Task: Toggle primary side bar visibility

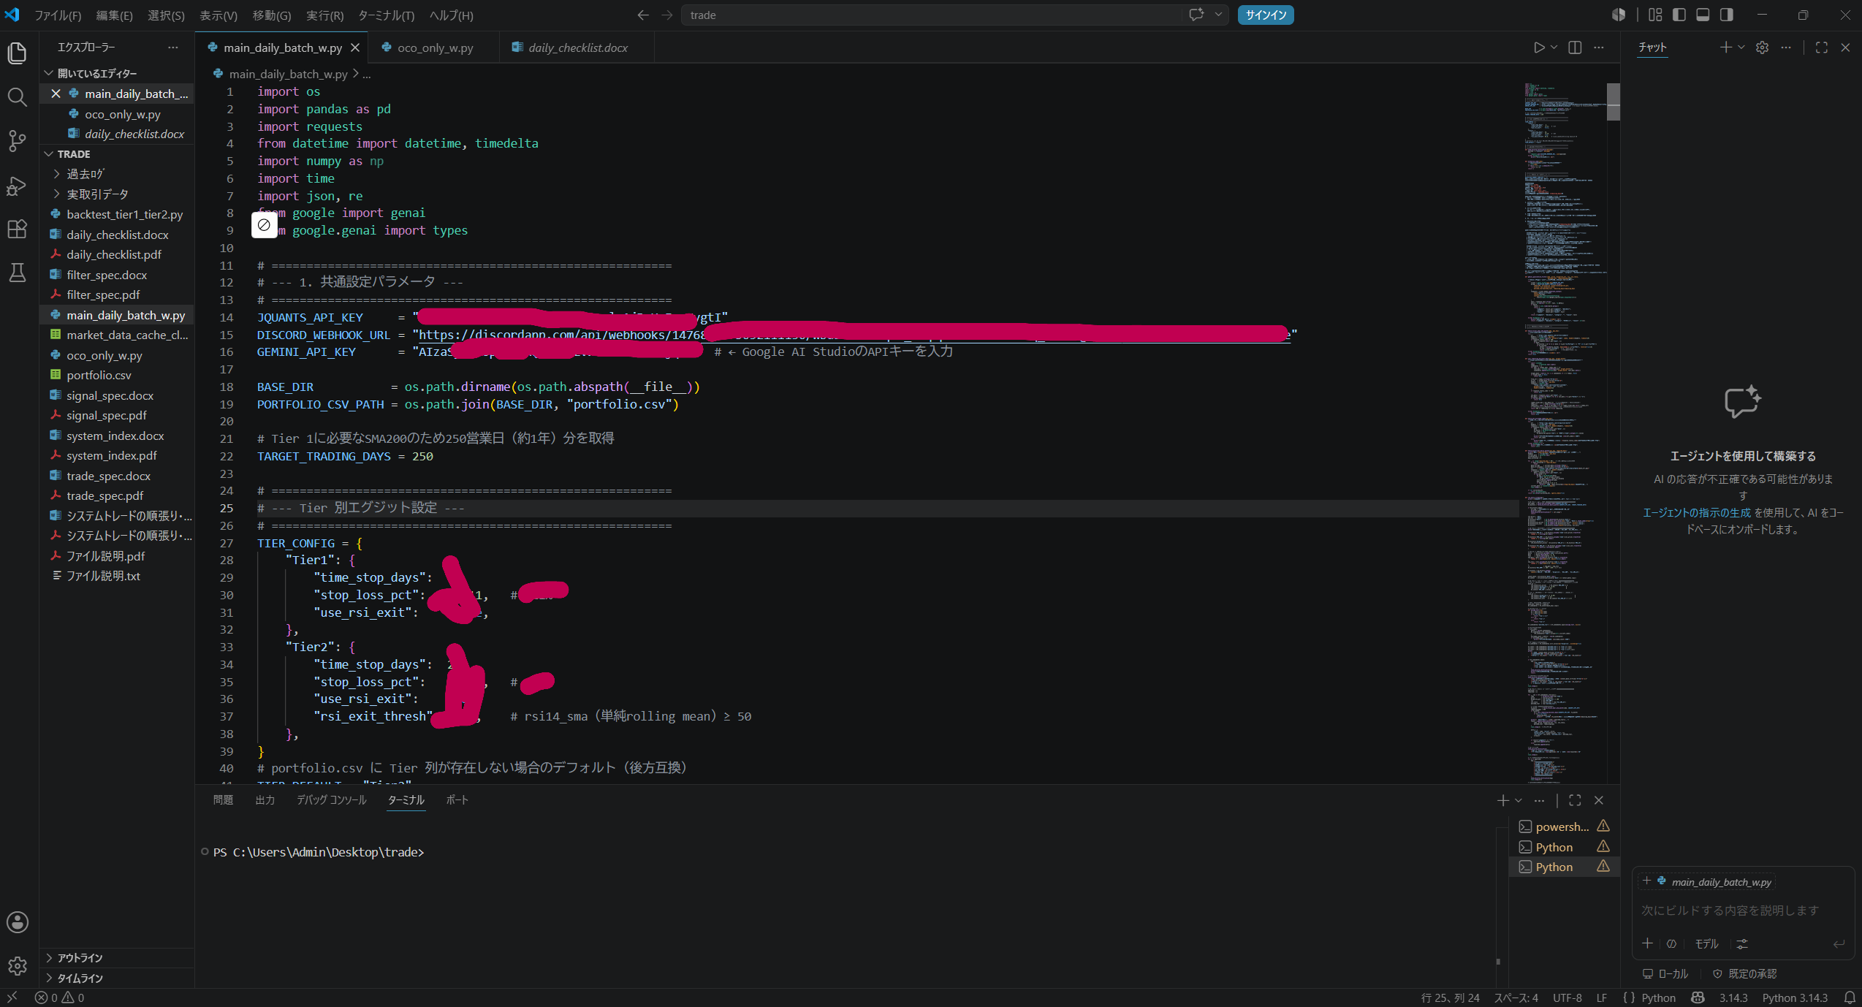Action: [1679, 15]
